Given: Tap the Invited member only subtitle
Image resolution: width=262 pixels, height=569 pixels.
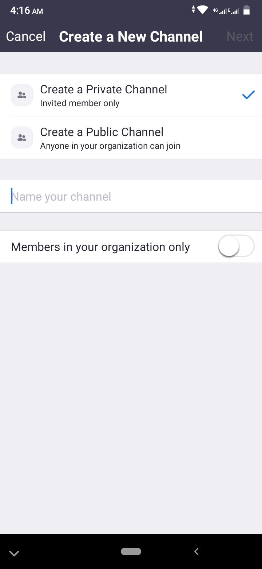Looking at the screenshot, I should [80, 104].
